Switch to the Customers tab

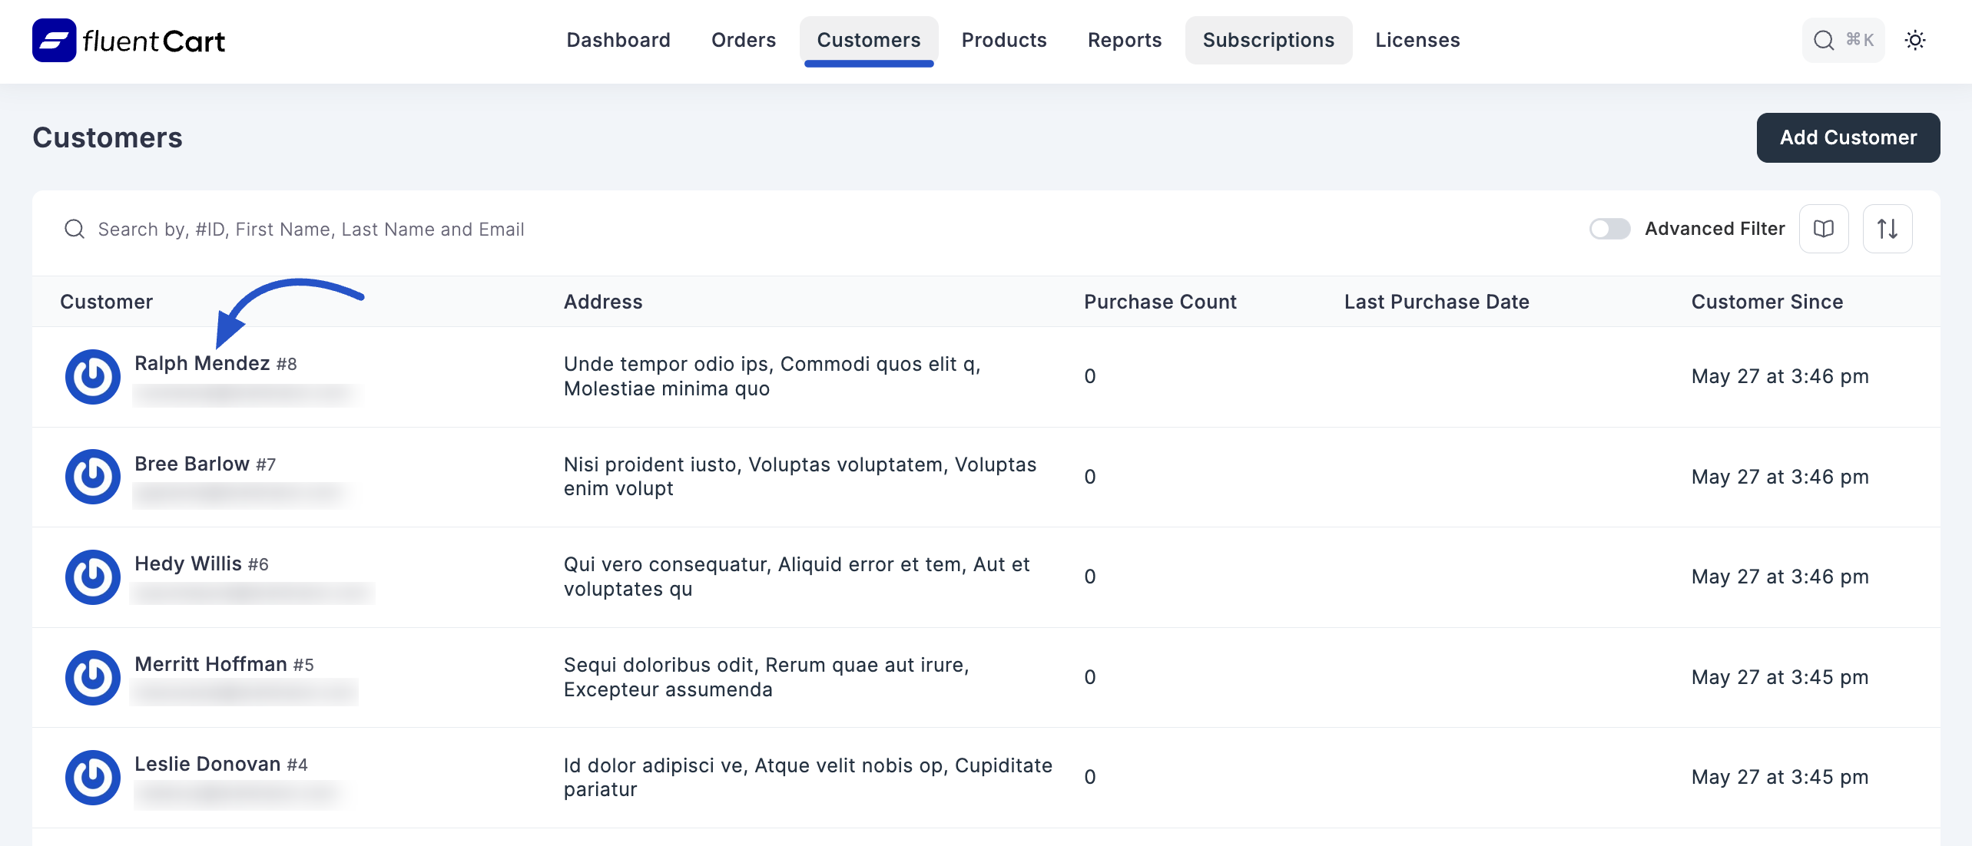click(868, 40)
